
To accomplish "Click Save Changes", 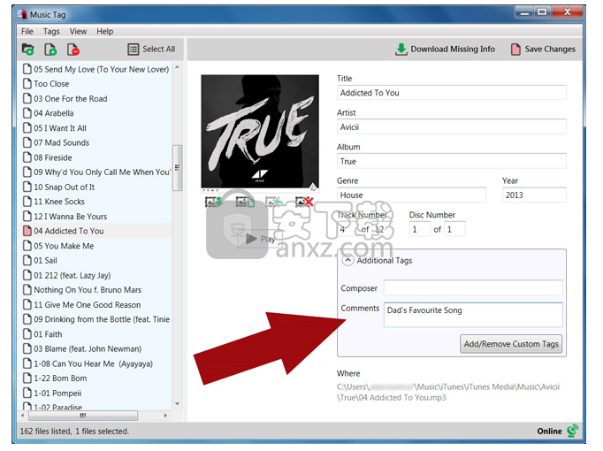I will 544,50.
